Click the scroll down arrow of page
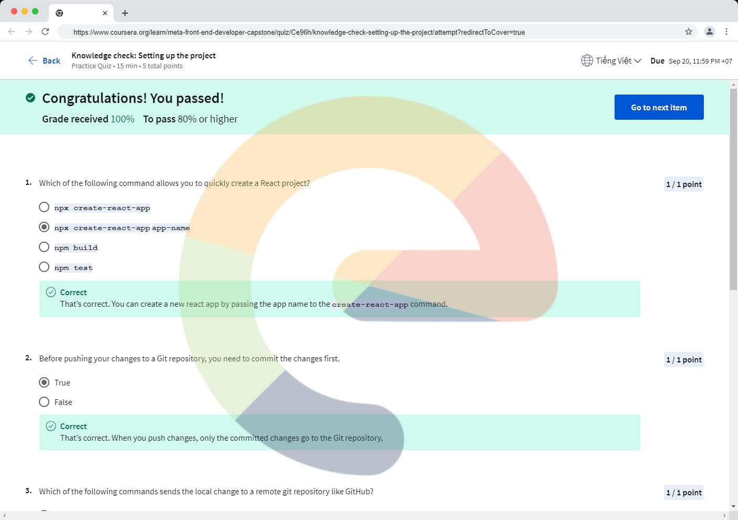The width and height of the screenshot is (738, 520). tap(733, 506)
